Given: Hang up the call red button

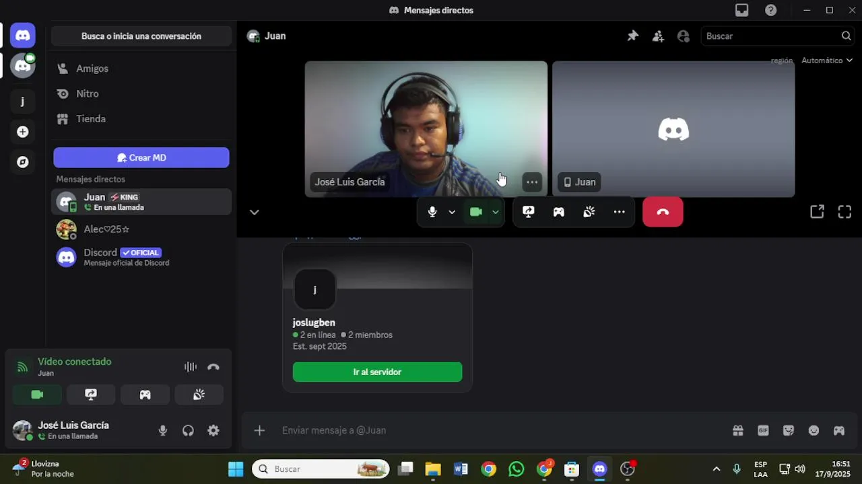Looking at the screenshot, I should click(663, 212).
